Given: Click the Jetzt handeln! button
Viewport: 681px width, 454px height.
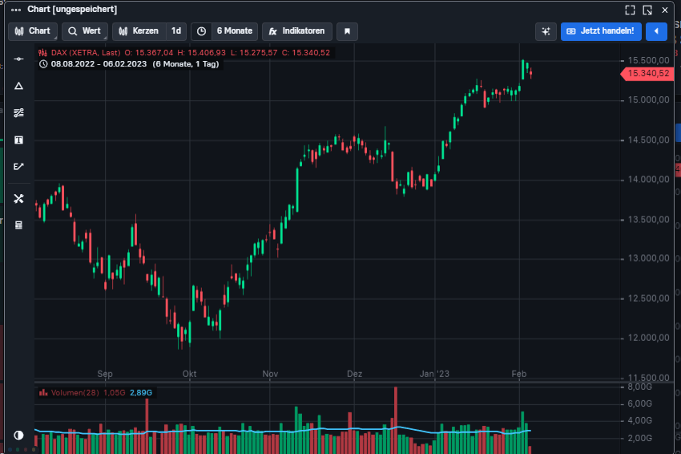Looking at the screenshot, I should click(601, 31).
